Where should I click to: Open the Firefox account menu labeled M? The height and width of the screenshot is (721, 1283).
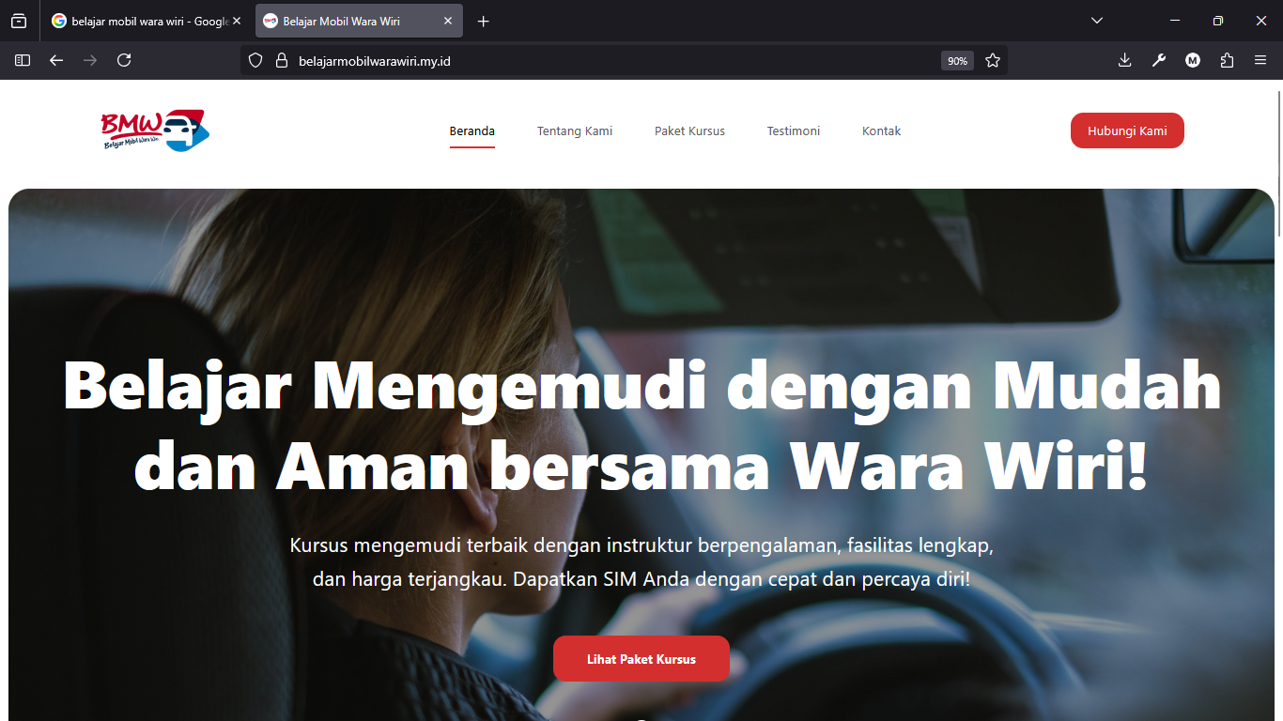[1192, 60]
